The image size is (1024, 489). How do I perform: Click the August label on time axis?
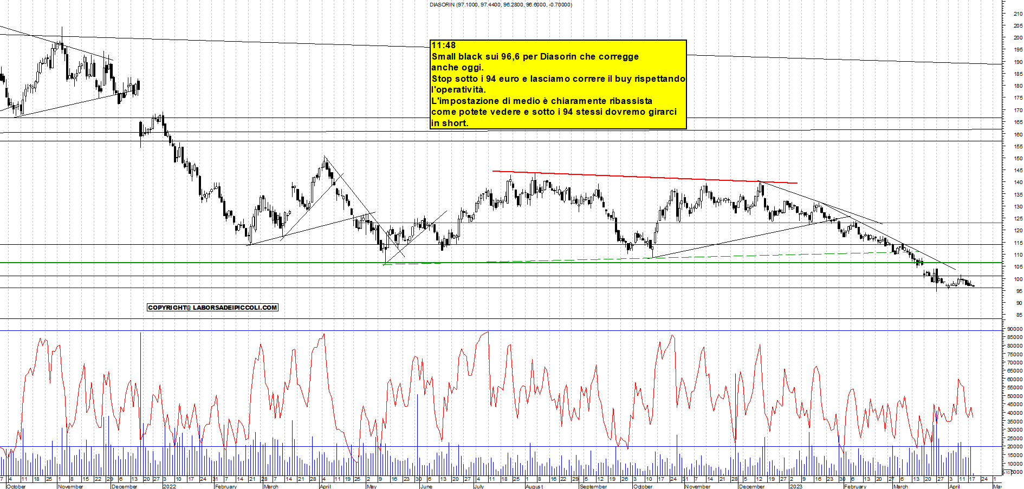[534, 486]
